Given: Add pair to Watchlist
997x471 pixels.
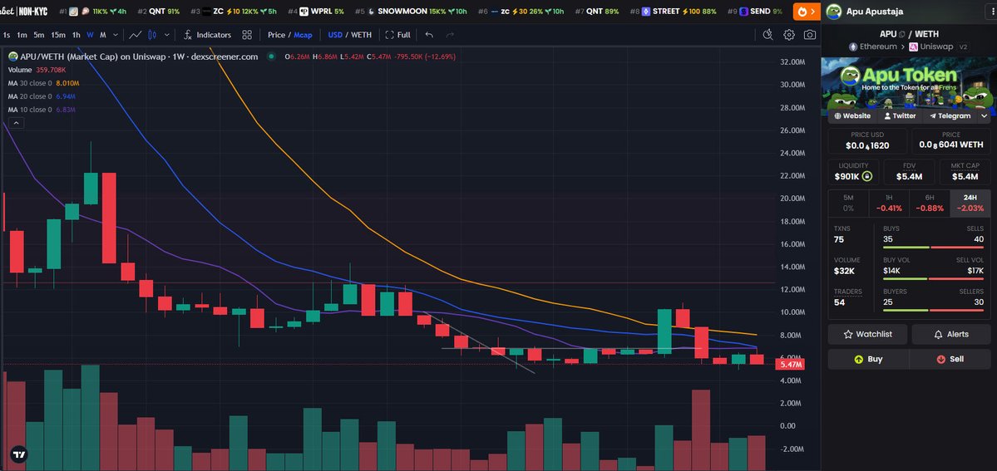Looking at the screenshot, I should click(x=867, y=334).
